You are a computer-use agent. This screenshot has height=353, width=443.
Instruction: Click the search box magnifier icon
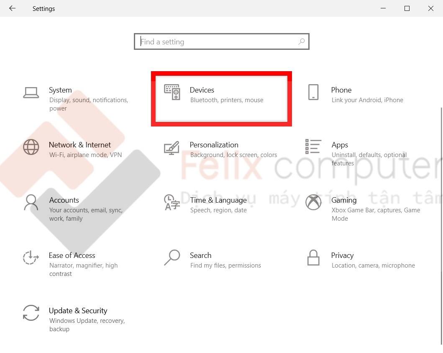(301, 41)
